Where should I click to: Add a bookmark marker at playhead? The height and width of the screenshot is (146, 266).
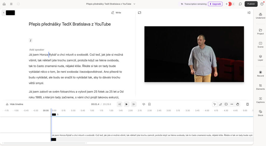click(x=149, y=104)
